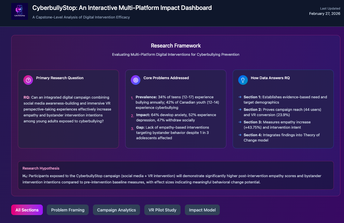This screenshot has width=344, height=223.
Task: Show the VR Pilot Study tab
Action: (162, 210)
